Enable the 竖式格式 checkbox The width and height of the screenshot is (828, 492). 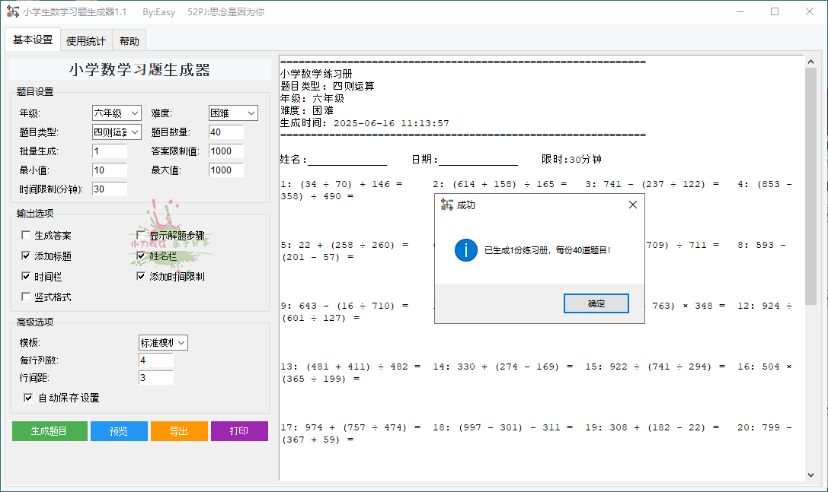(x=27, y=297)
